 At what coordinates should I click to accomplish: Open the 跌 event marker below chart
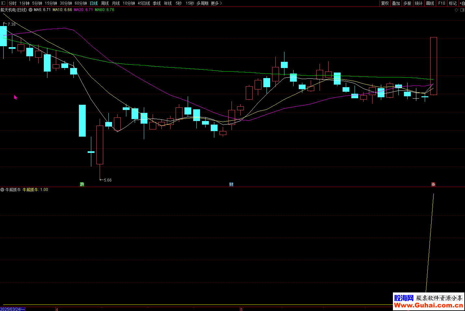coord(82,184)
